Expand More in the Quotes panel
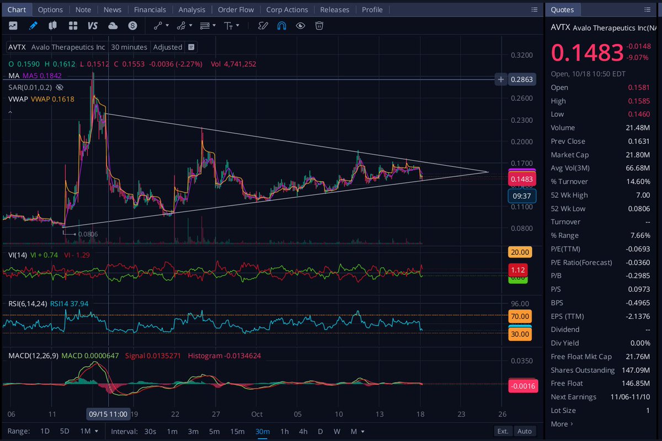Screen dimensions: 662x441 coord(562,424)
